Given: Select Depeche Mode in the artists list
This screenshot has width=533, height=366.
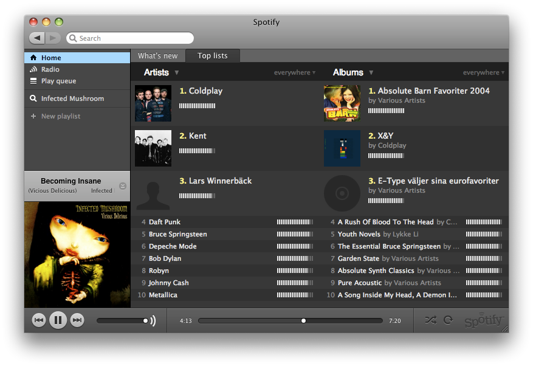Looking at the screenshot, I should click(x=225, y=246).
